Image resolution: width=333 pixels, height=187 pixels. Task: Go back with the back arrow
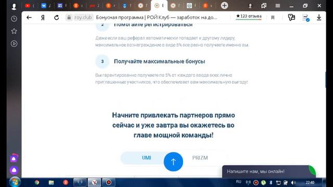coord(29,17)
